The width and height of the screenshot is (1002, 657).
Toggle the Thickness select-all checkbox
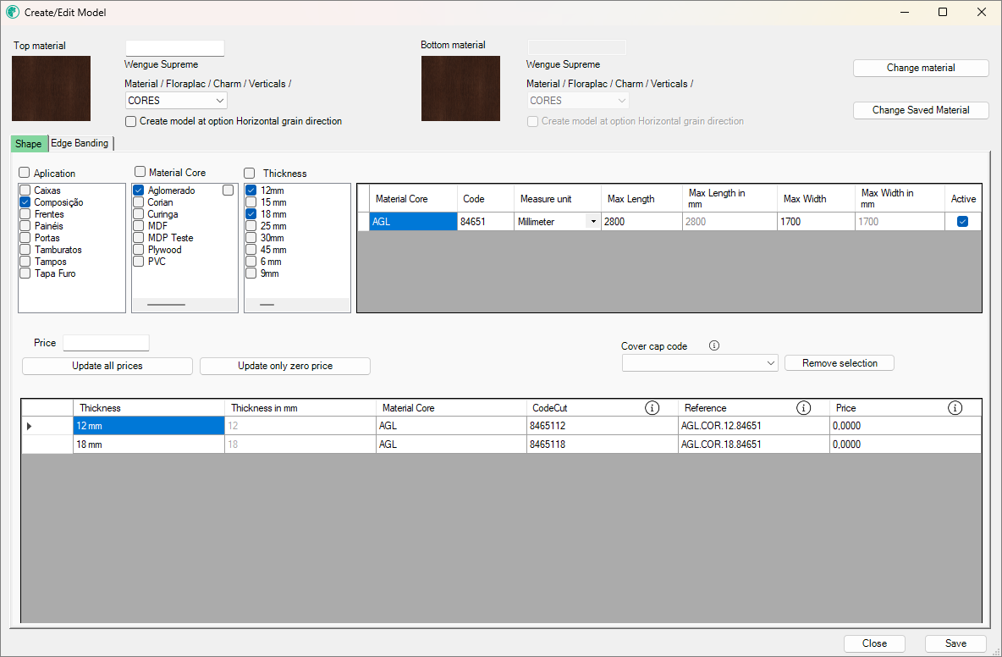(x=249, y=174)
